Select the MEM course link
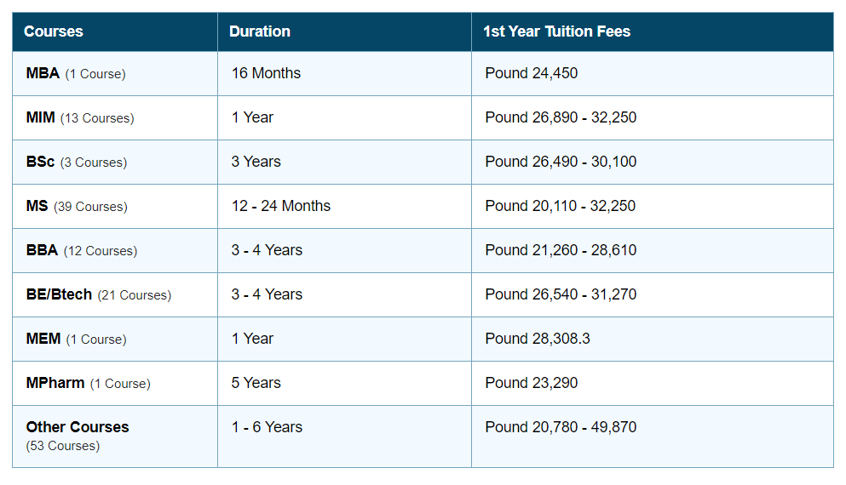This screenshot has width=846, height=485. click(43, 339)
